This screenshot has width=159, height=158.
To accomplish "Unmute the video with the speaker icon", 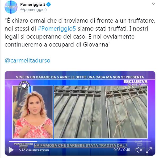I will [139, 150].
